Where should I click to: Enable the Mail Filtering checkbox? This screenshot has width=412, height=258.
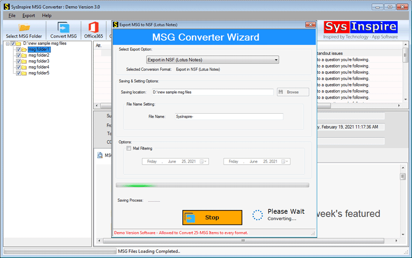(x=128, y=149)
